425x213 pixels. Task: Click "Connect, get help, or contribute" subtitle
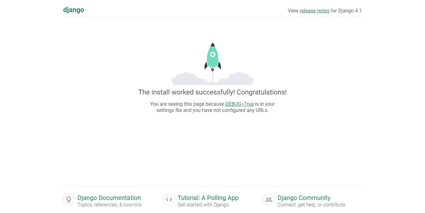click(x=311, y=205)
